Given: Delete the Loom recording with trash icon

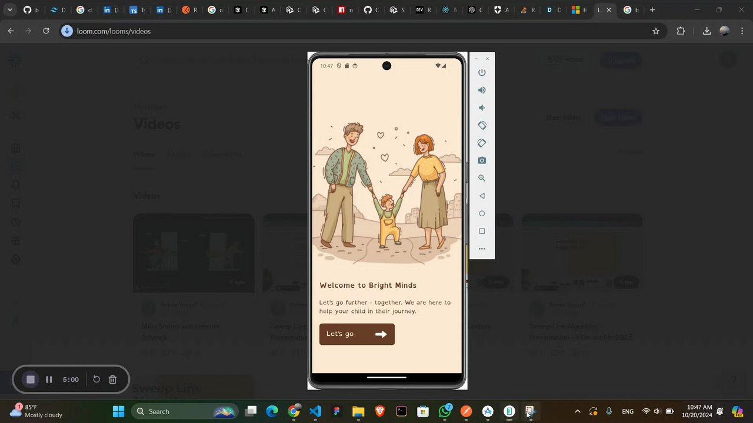Looking at the screenshot, I should (x=113, y=380).
